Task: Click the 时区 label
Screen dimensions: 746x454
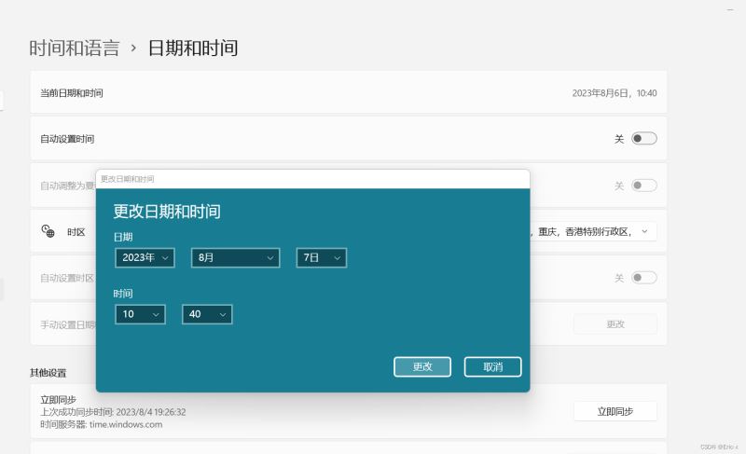Action: point(76,232)
